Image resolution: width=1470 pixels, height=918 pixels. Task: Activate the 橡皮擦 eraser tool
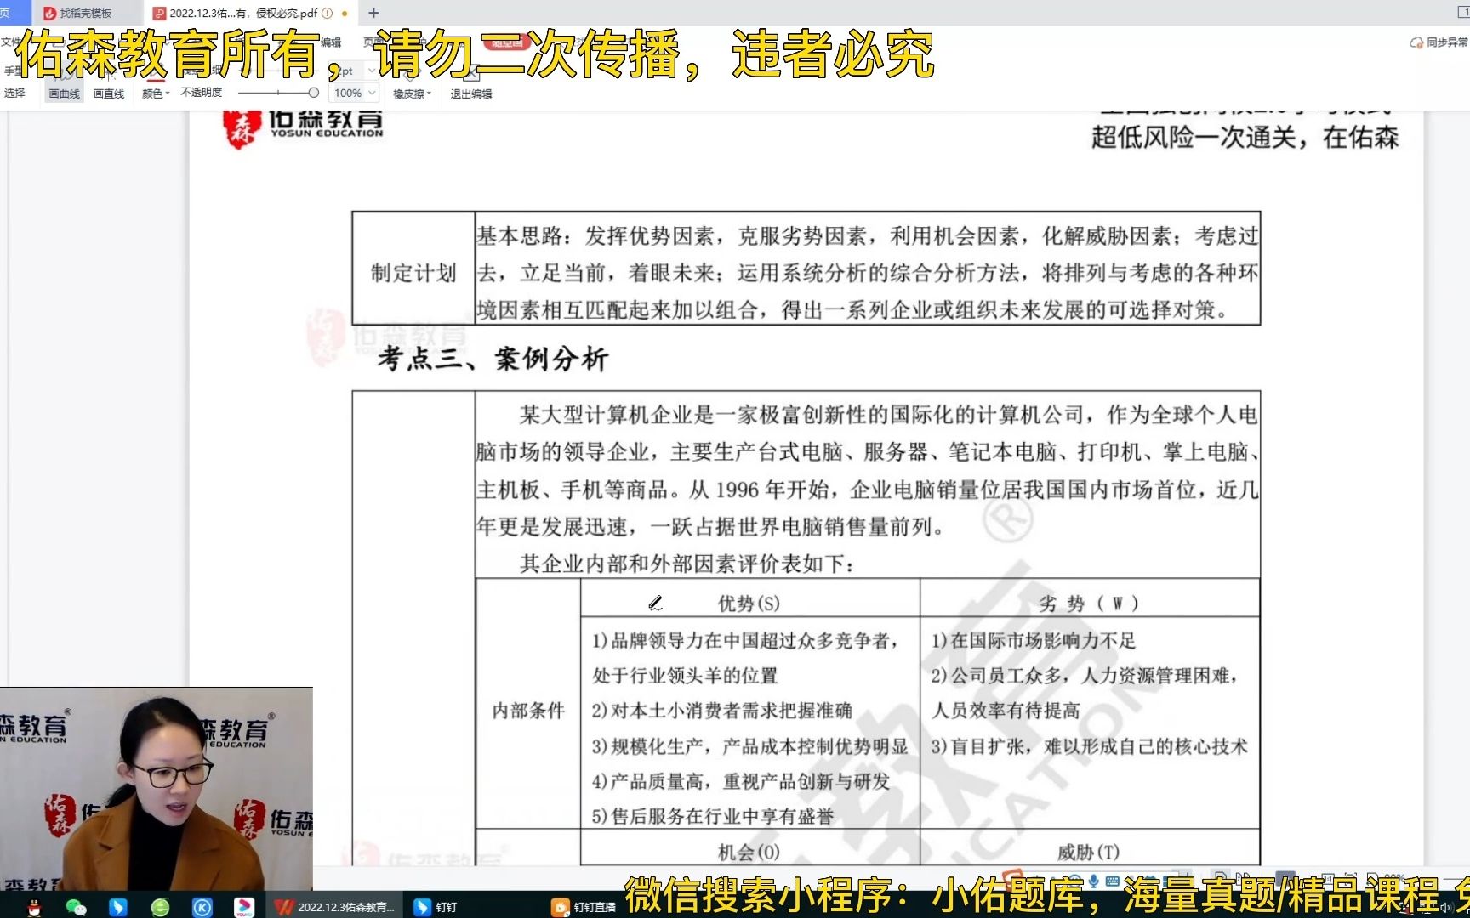(x=409, y=93)
